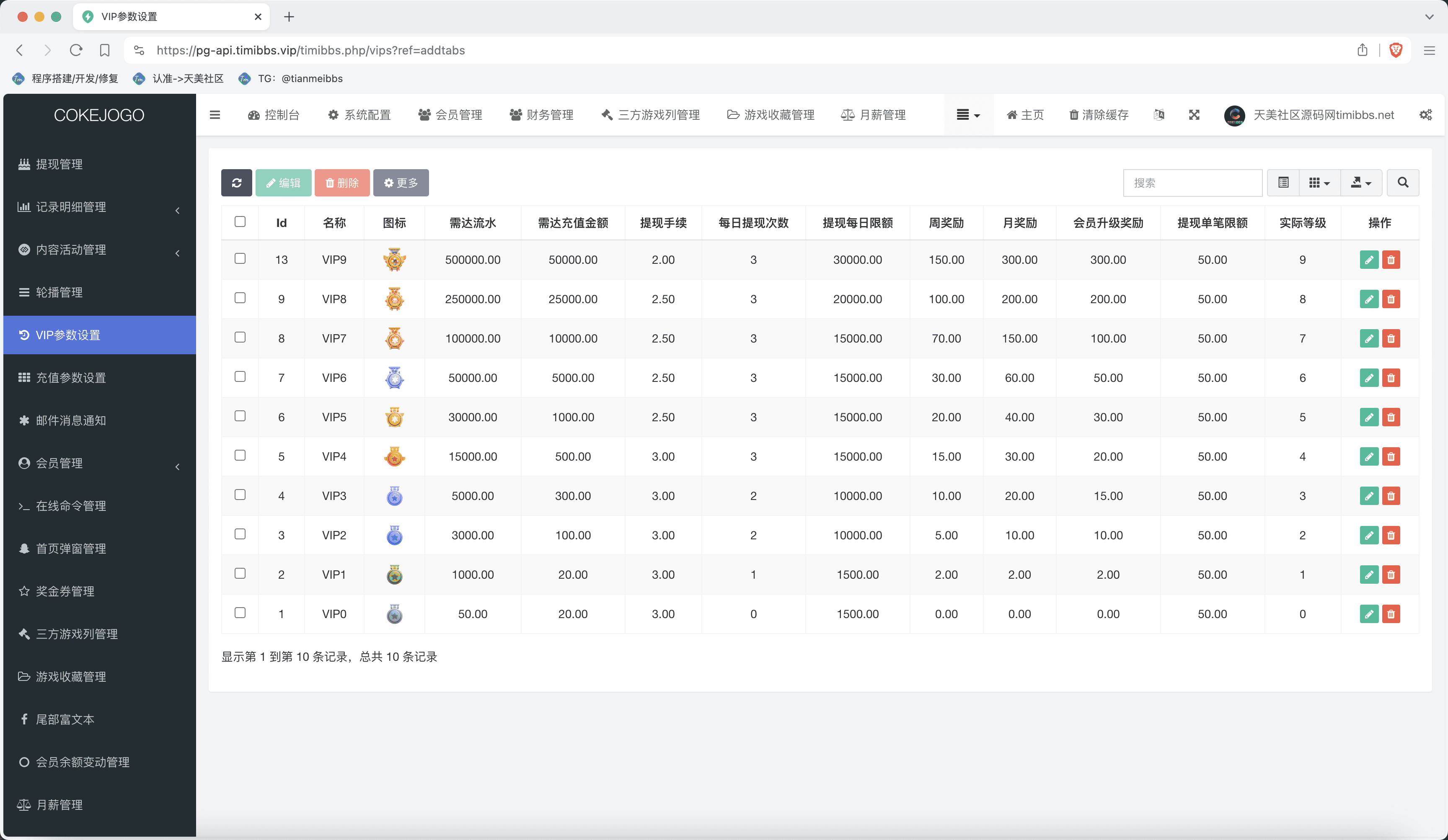The width and height of the screenshot is (1448, 840).
Task: Click the magnifier search icon button
Action: coord(1403,183)
